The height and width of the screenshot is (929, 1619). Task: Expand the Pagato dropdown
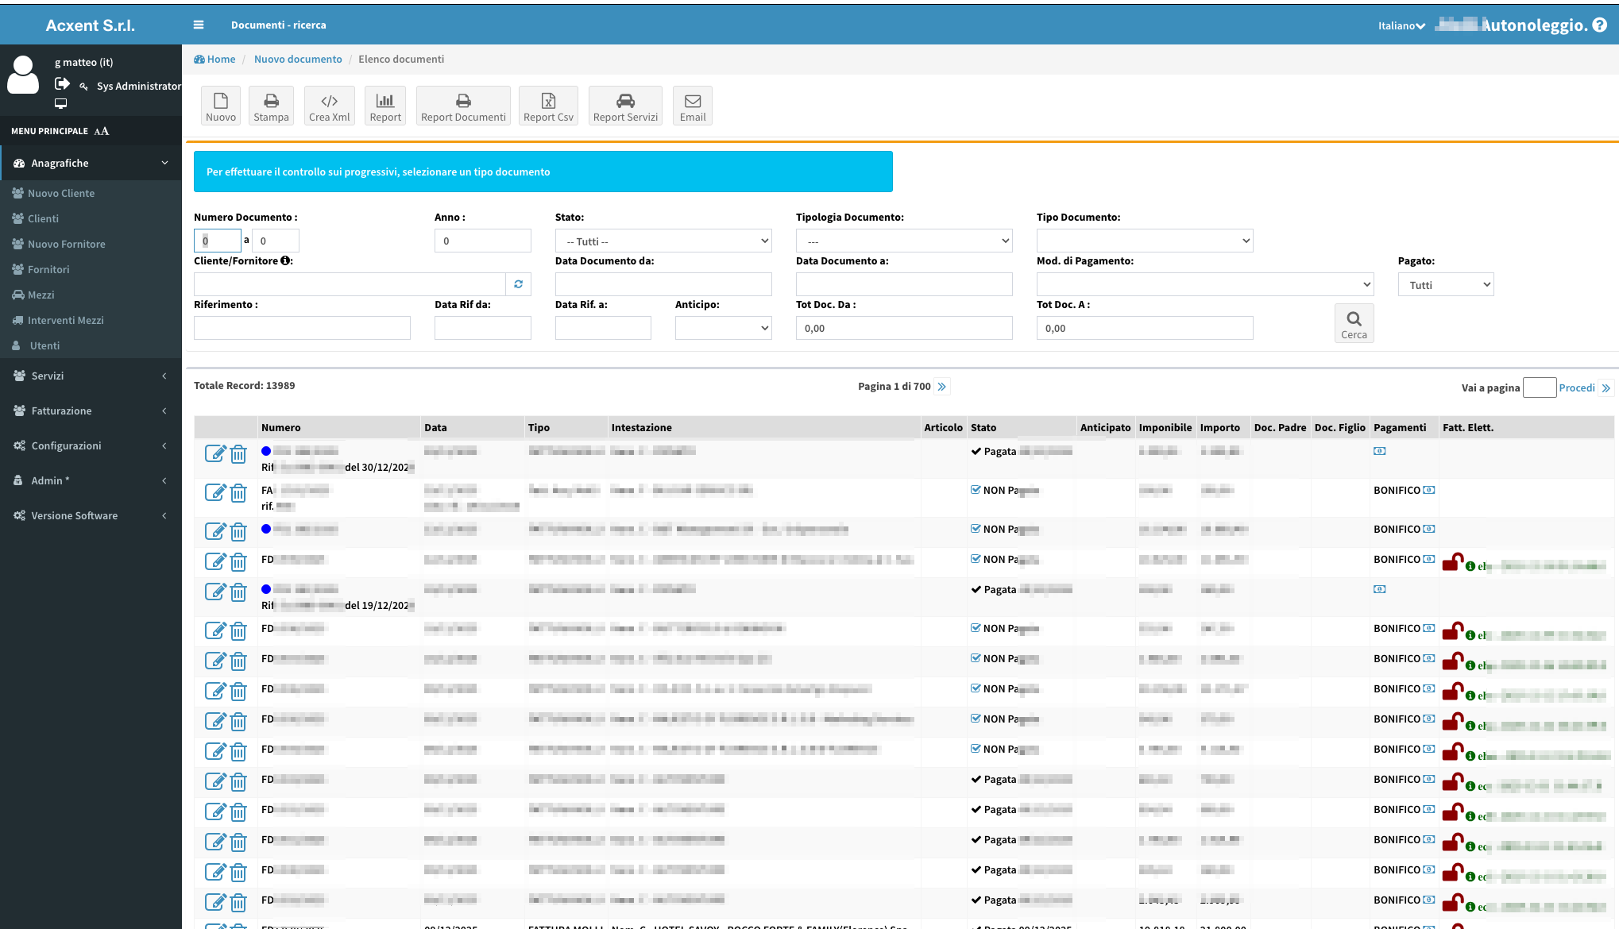[1446, 285]
